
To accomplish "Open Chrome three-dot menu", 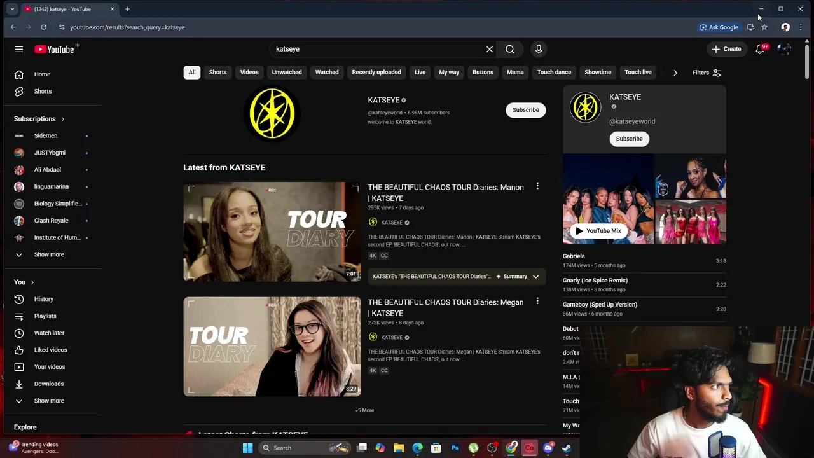I will 801,27.
